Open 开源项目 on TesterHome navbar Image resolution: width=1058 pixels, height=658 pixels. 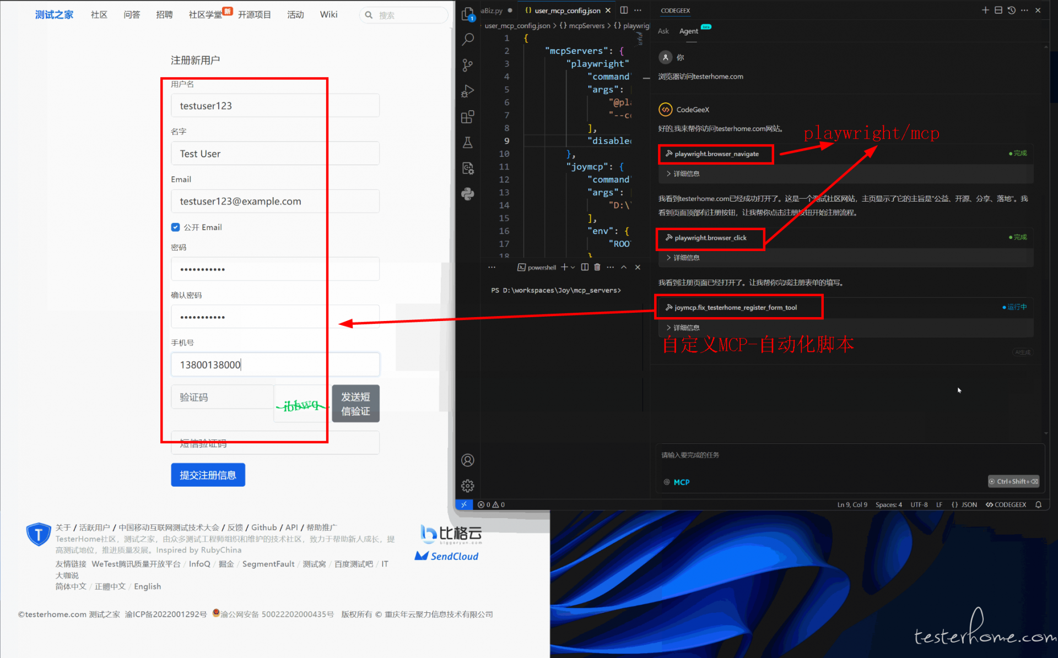pos(254,15)
